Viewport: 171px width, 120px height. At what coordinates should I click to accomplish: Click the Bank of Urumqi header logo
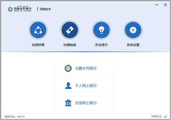pos(20,9)
